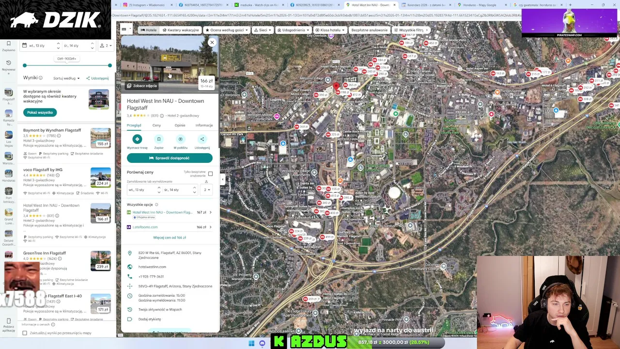The width and height of the screenshot is (620, 349).
Task: Collapse the side panel arrow
Action: (222, 180)
